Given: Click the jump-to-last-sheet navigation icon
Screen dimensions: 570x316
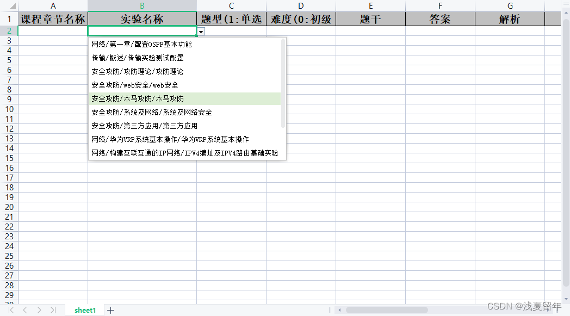Looking at the screenshot, I should pyautogui.click(x=53, y=309).
